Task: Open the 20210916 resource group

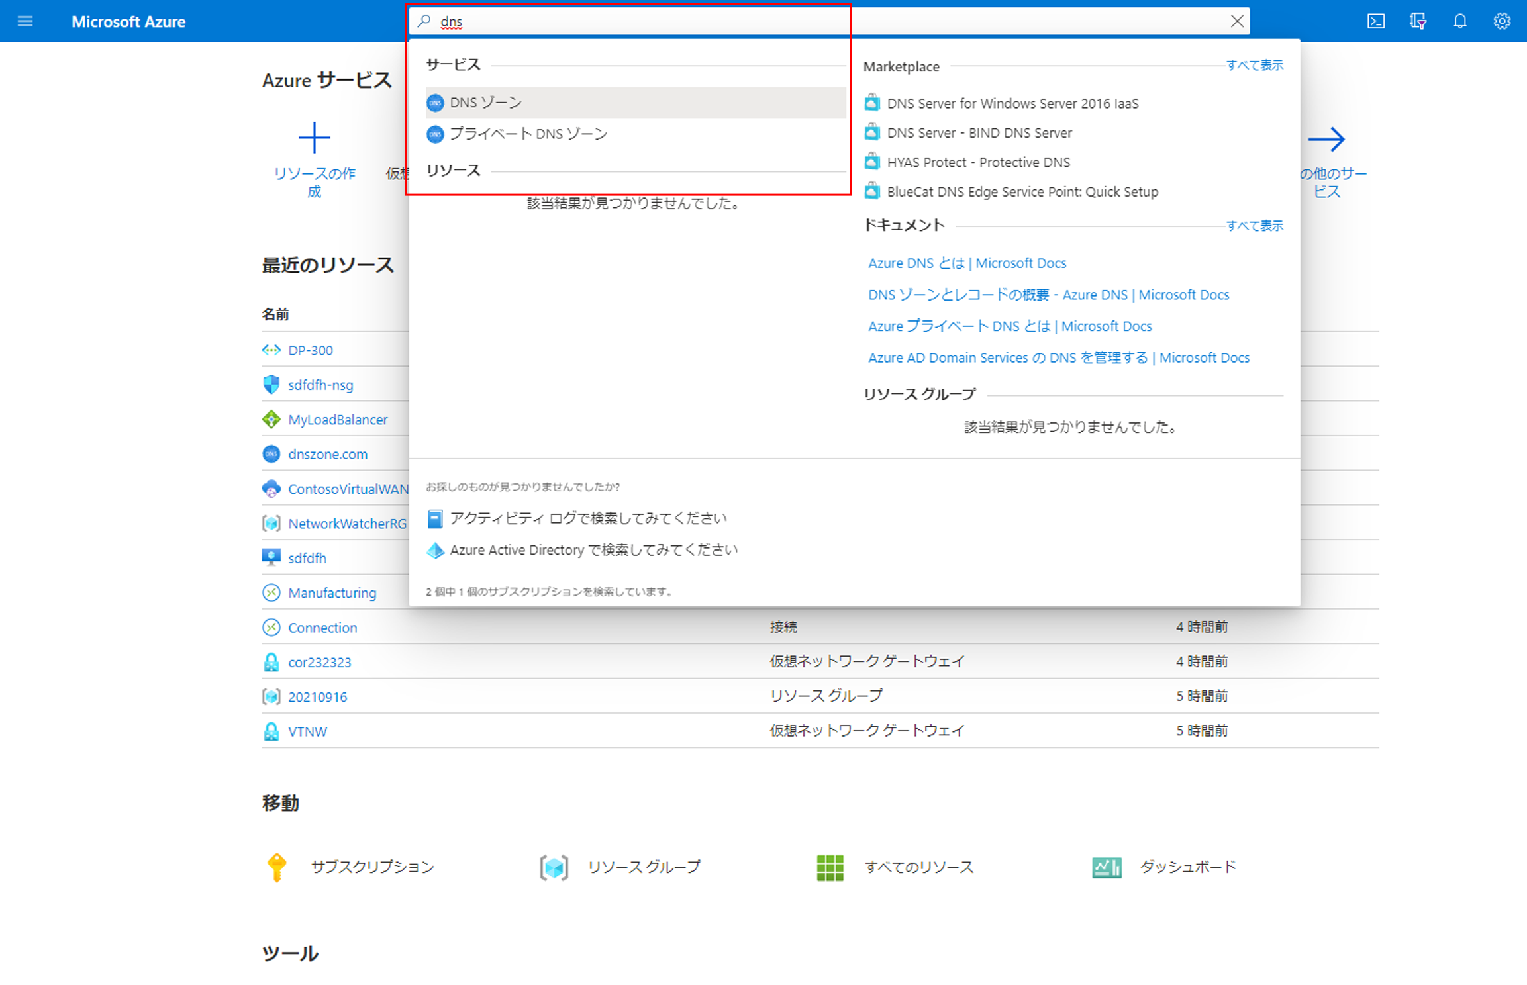Action: point(317,697)
